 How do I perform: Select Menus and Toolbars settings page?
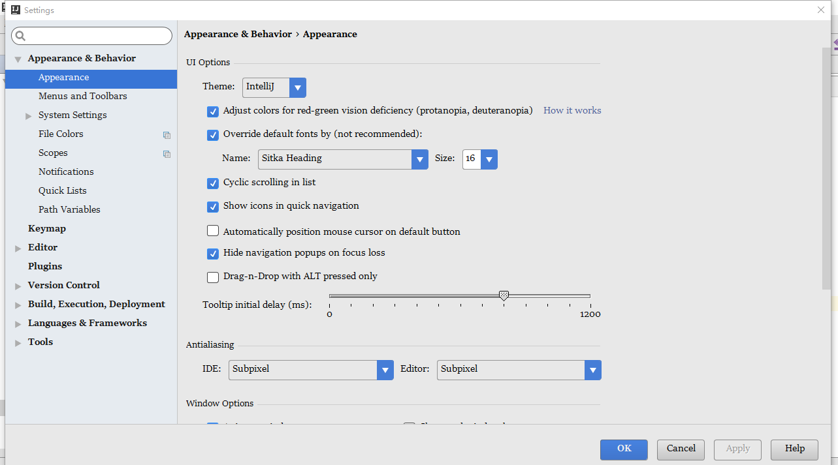[82, 96]
